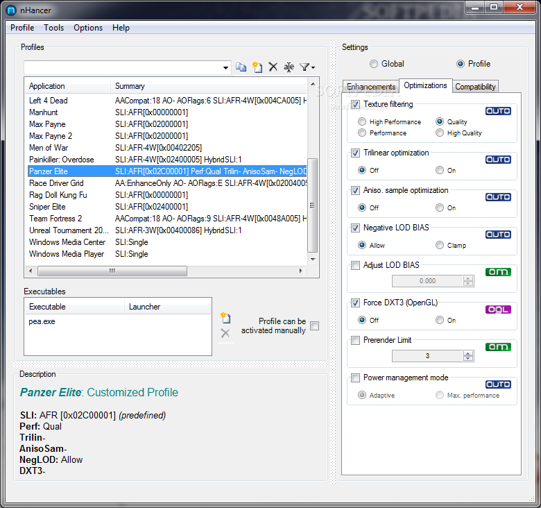541x508 pixels.
Task: Open the Tools menu
Action: click(x=53, y=28)
